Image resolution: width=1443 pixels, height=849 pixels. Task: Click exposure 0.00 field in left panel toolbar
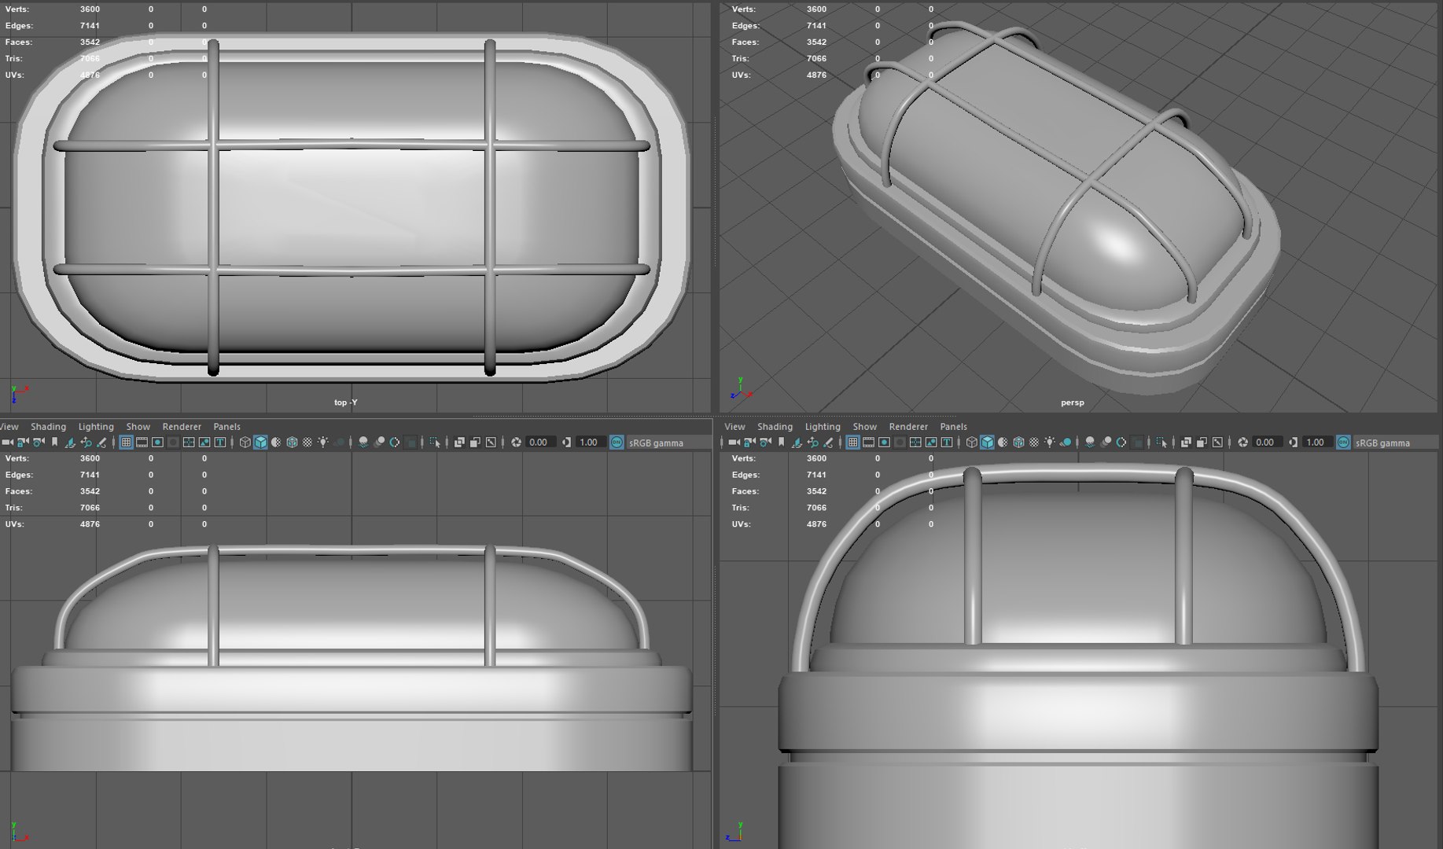point(538,443)
